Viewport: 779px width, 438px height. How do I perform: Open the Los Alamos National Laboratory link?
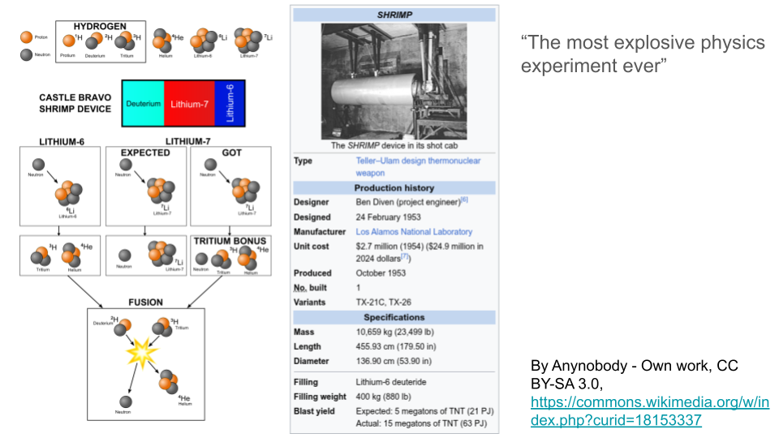(x=414, y=232)
